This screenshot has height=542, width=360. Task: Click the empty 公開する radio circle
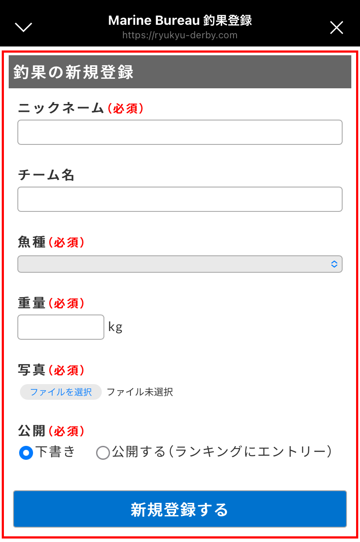pyautogui.click(x=103, y=452)
